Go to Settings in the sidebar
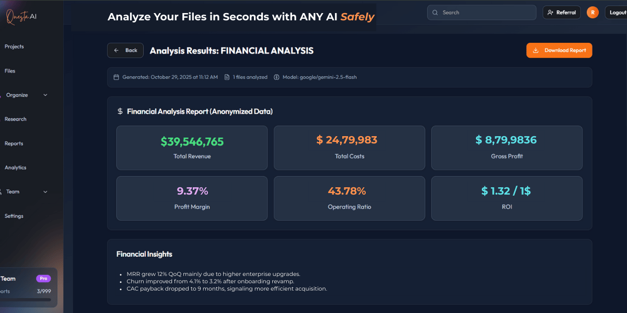The height and width of the screenshot is (313, 627). click(14, 216)
